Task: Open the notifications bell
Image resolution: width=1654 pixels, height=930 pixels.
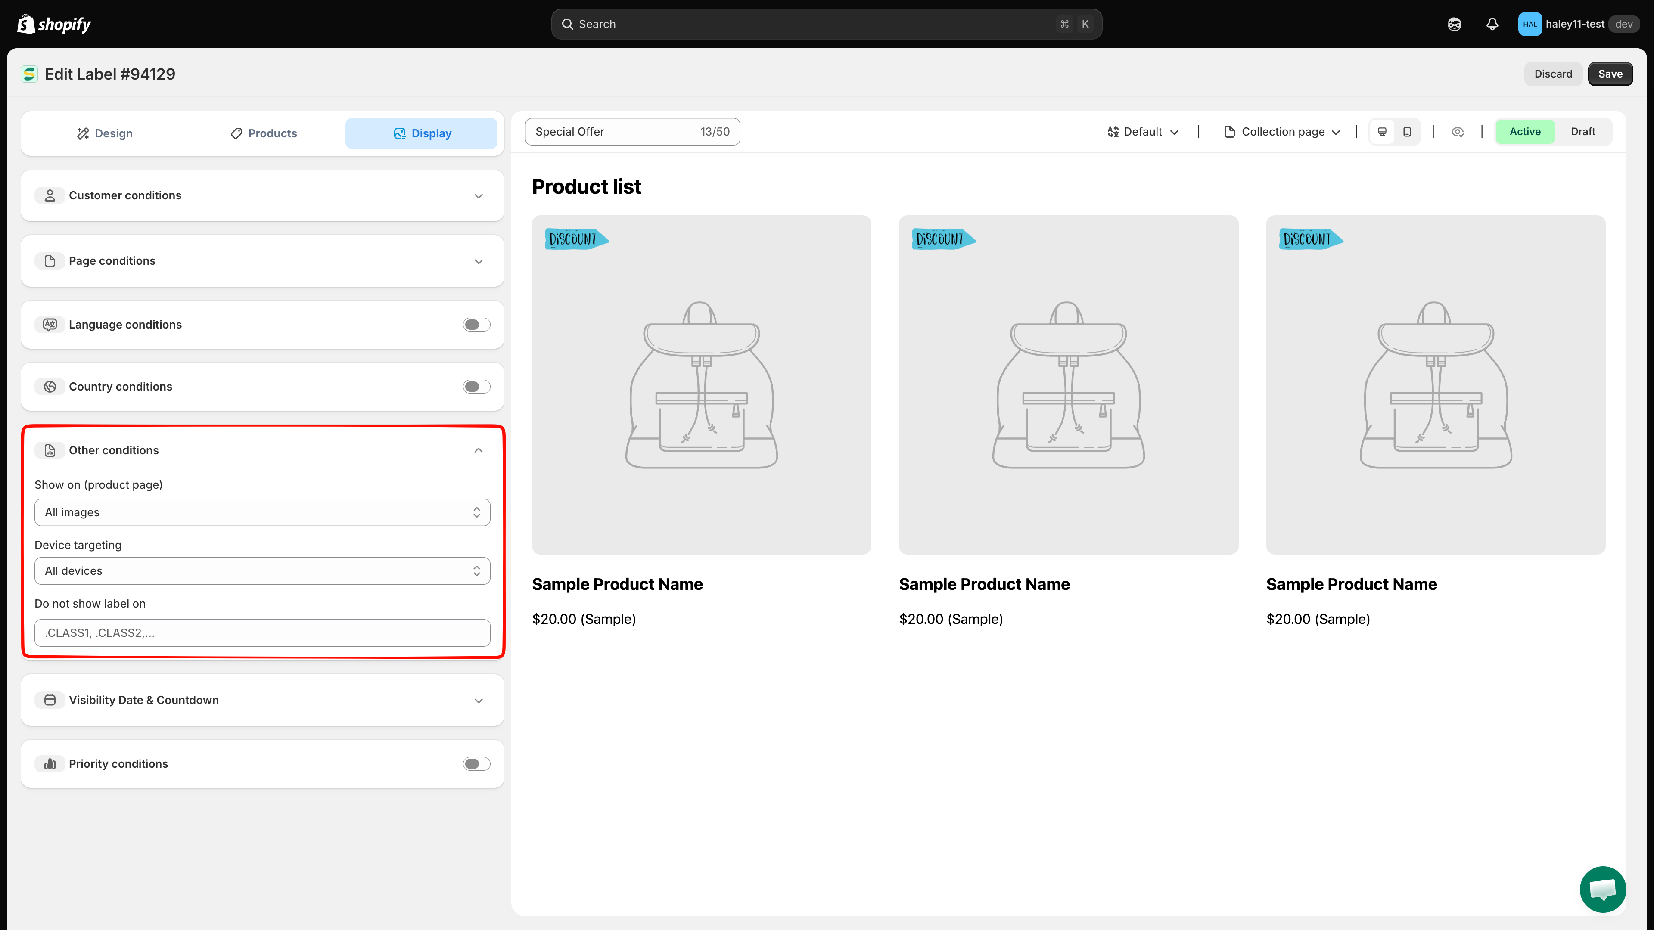Action: tap(1492, 24)
